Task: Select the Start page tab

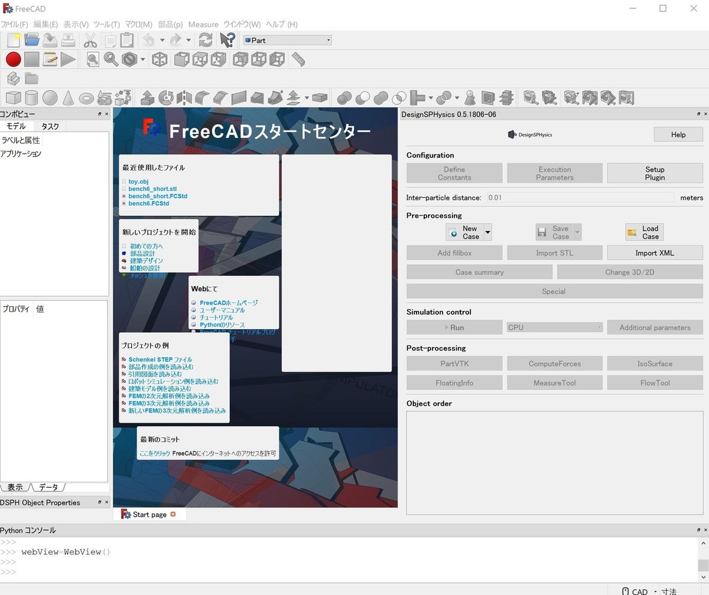Action: tap(149, 514)
